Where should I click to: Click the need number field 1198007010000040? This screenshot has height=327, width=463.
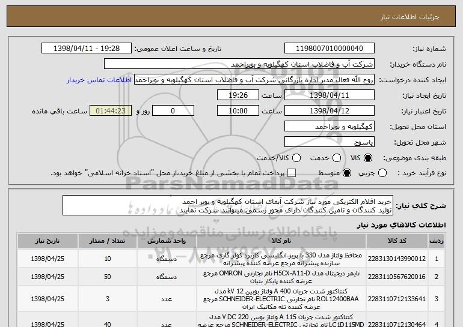[x=330, y=49]
